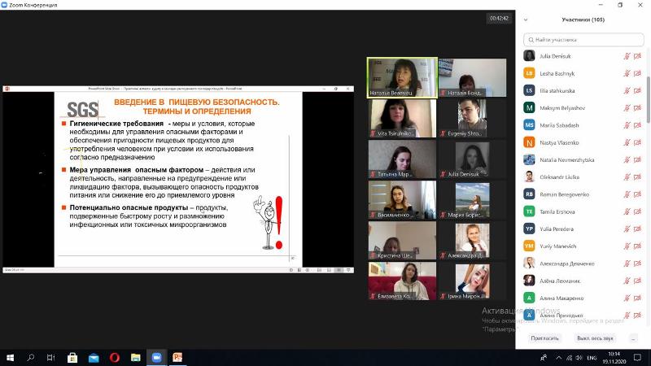Viewport: 651px width, 366px height.
Task: Show hidden system tray icons arrow
Action: pos(559,358)
